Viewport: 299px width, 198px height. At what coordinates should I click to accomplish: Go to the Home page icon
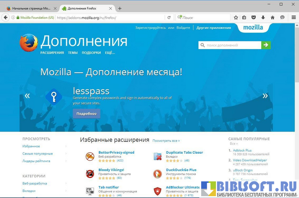[272, 18]
